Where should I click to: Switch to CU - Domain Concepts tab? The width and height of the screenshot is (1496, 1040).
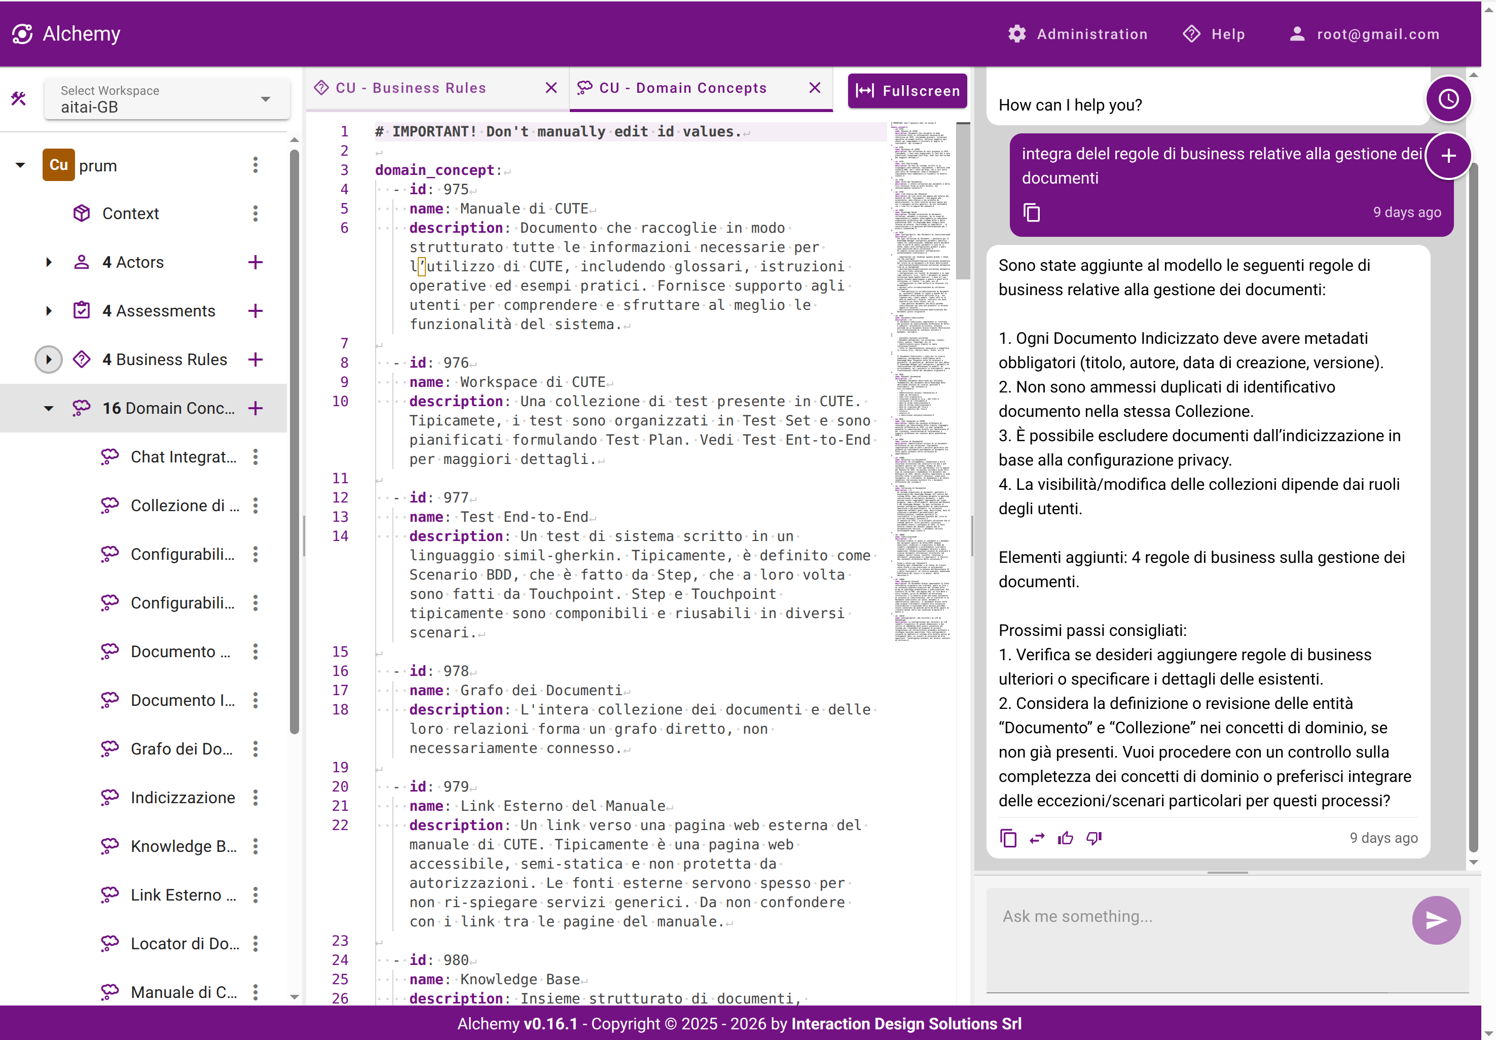(x=682, y=88)
